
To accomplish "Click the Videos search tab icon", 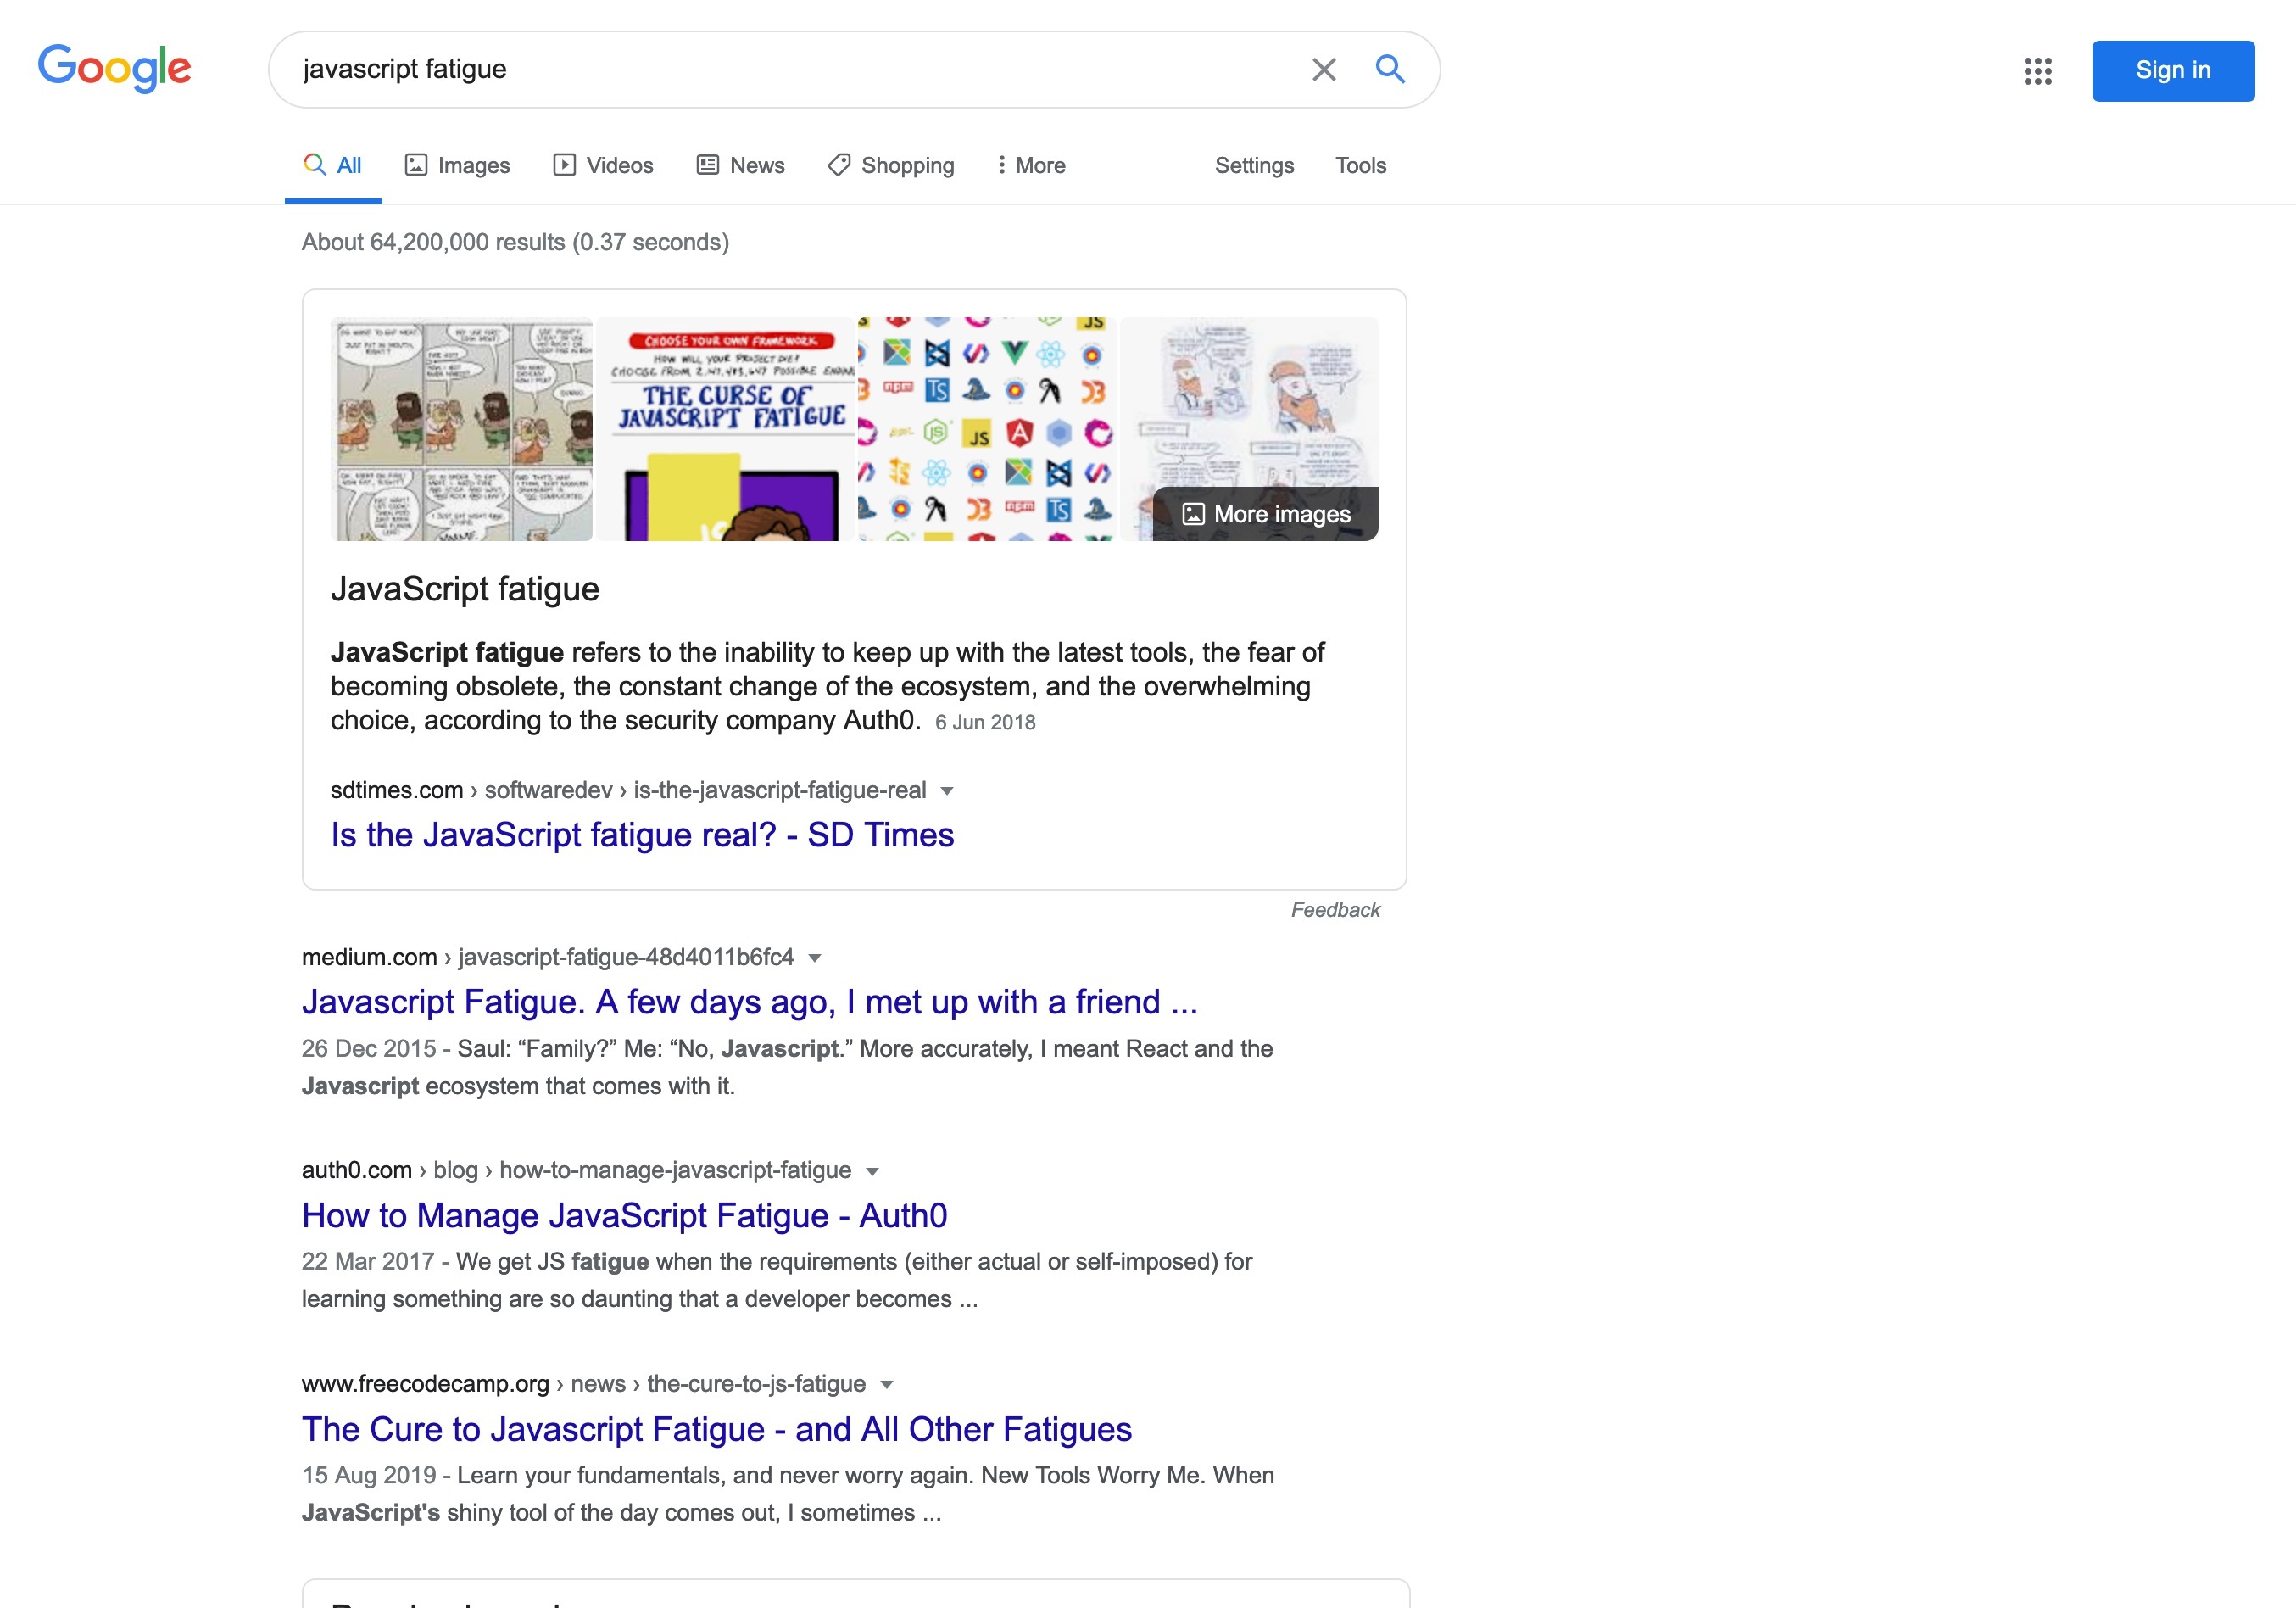I will click(x=562, y=165).
